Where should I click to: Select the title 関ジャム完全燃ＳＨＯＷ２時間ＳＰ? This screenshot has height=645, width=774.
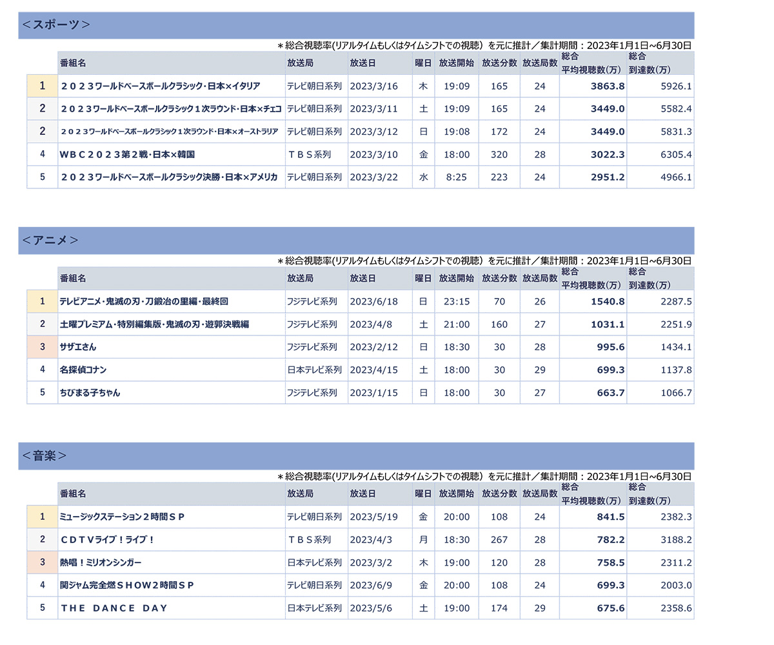pyautogui.click(x=127, y=586)
